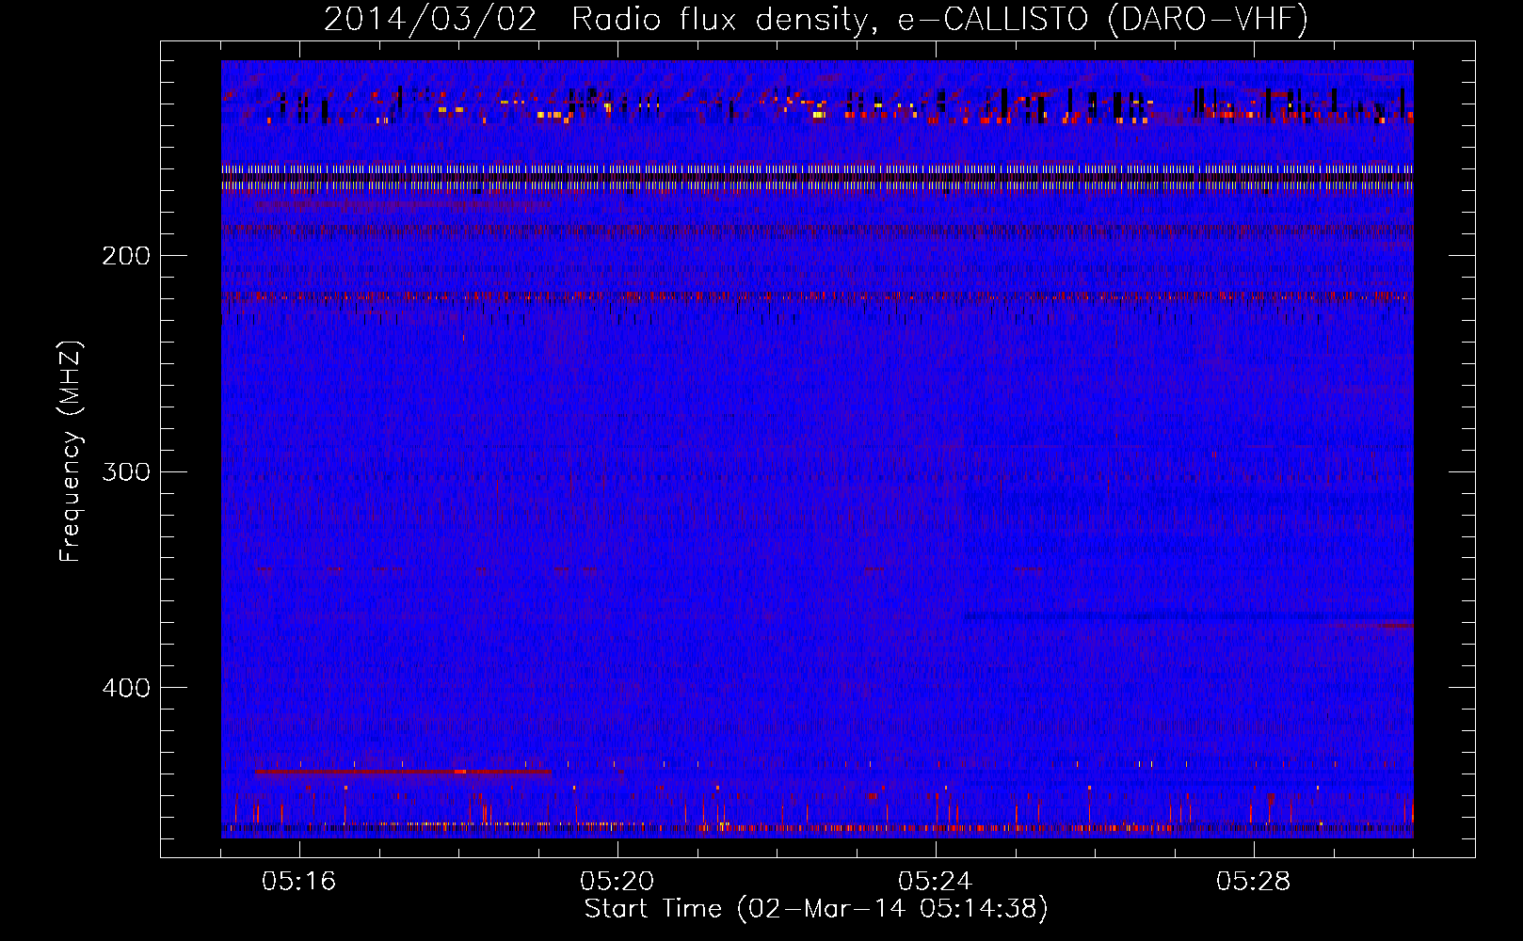The height and width of the screenshot is (941, 1523).
Task: Click the '05:16' time tick label
Action: point(299,882)
